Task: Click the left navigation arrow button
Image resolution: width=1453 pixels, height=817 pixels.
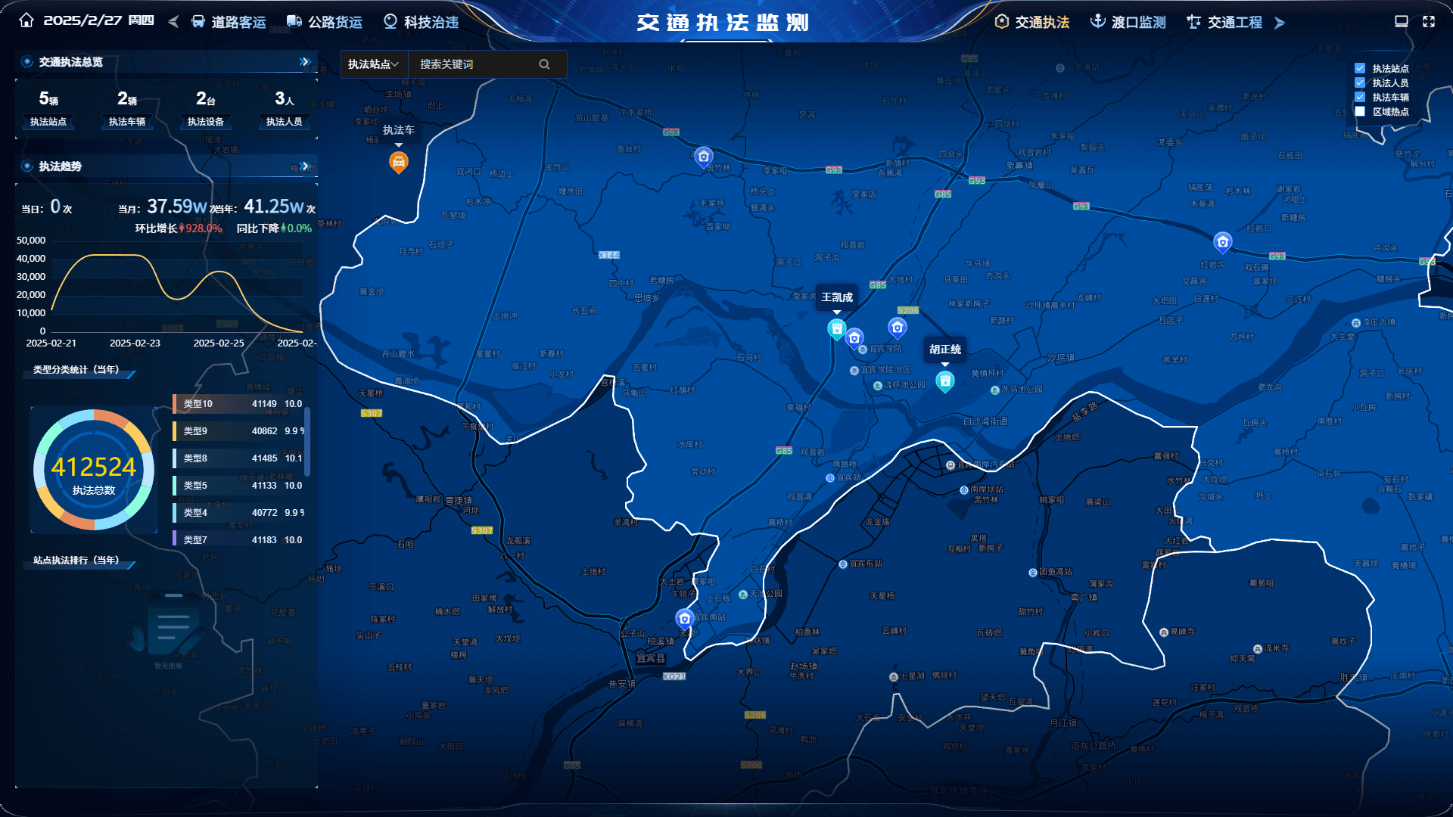Action: [x=173, y=22]
